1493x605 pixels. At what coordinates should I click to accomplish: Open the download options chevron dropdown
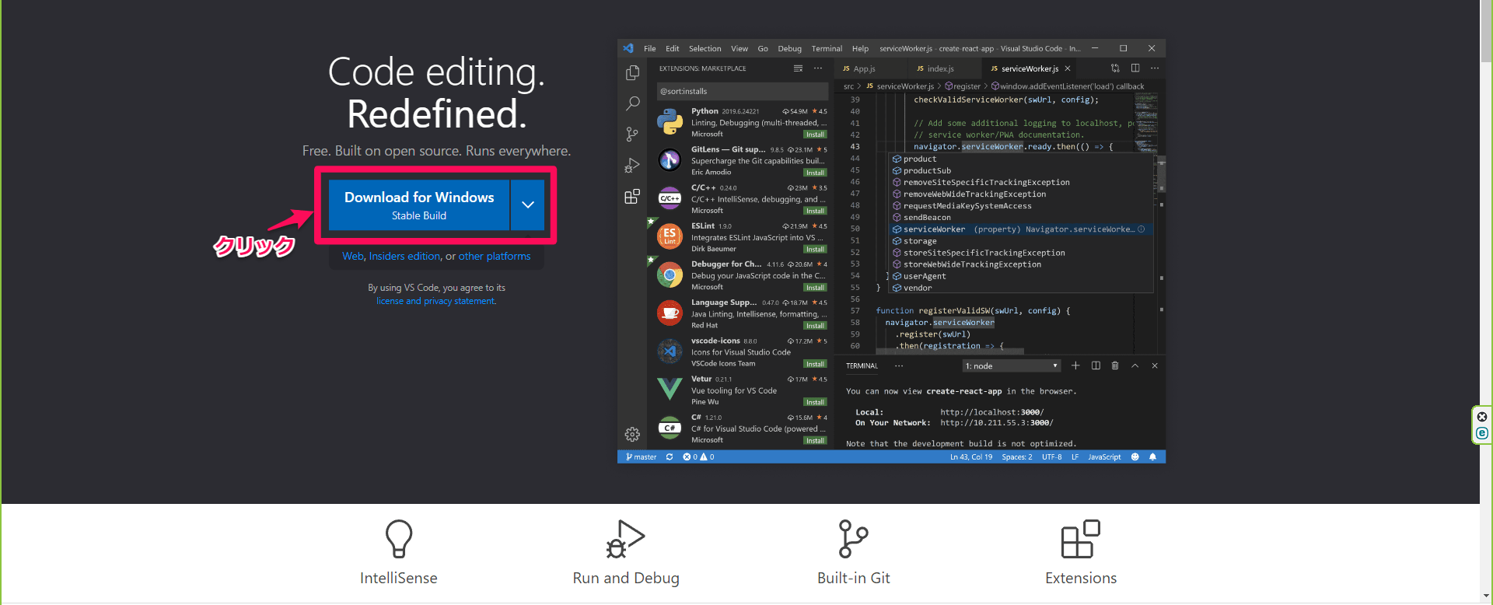[x=528, y=205]
